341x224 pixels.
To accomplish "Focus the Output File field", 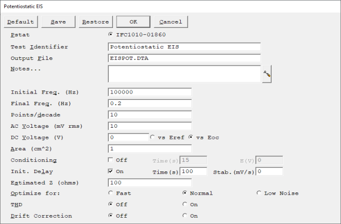I will click(x=184, y=58).
